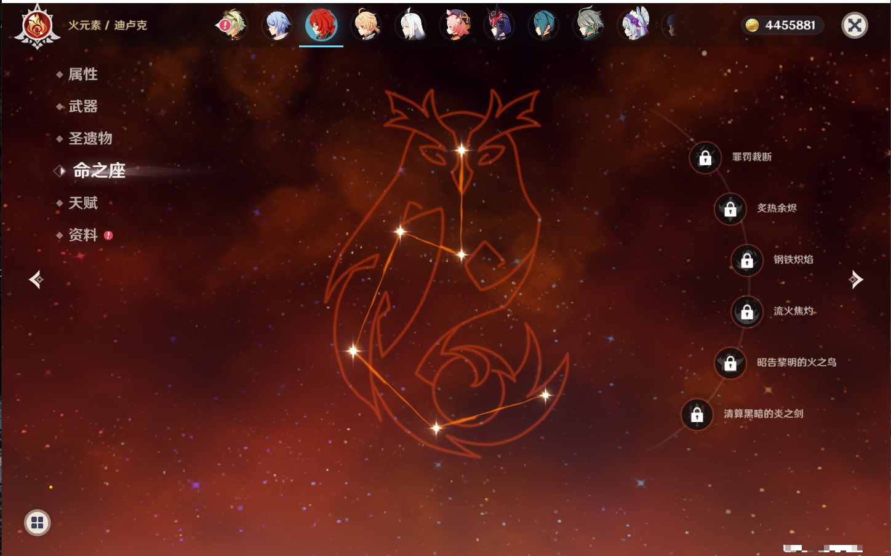
Task: Show the next character with the right arrow
Action: (855, 280)
